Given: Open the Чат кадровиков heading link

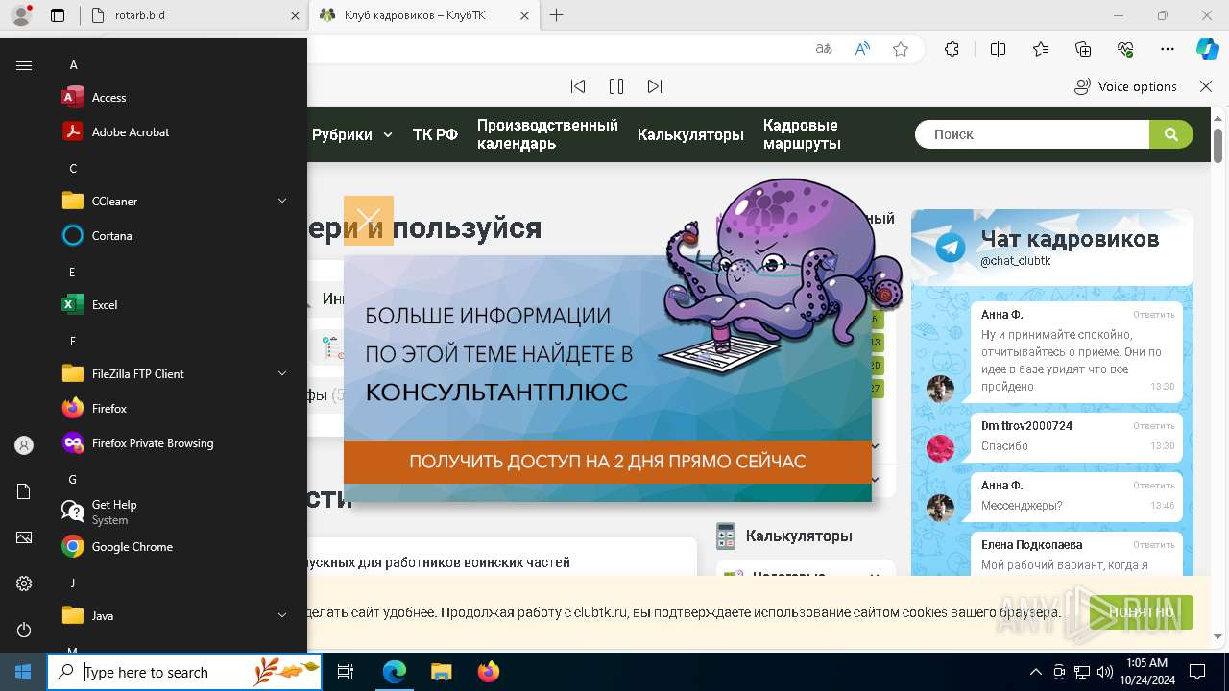Looking at the screenshot, I should click(x=1070, y=239).
